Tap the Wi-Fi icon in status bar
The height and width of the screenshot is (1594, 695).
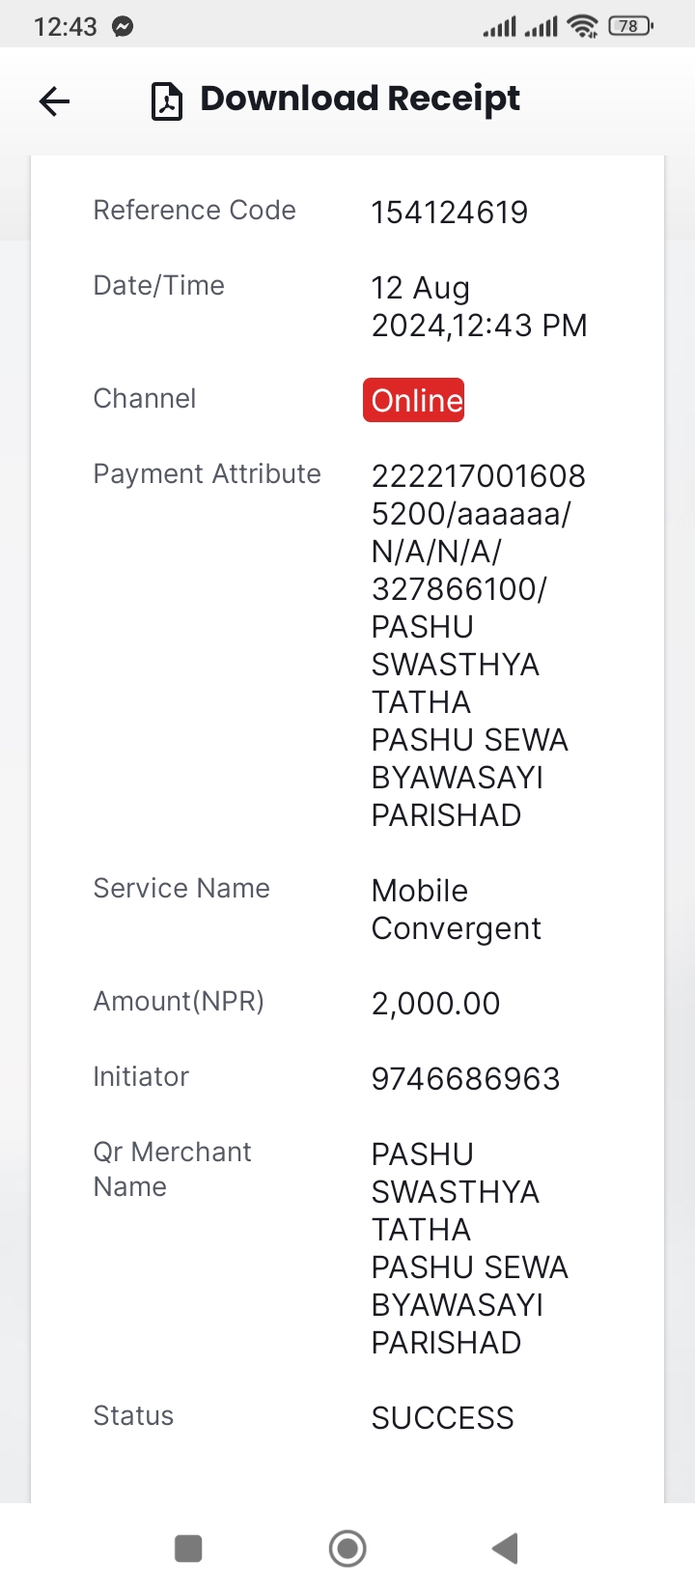click(583, 26)
